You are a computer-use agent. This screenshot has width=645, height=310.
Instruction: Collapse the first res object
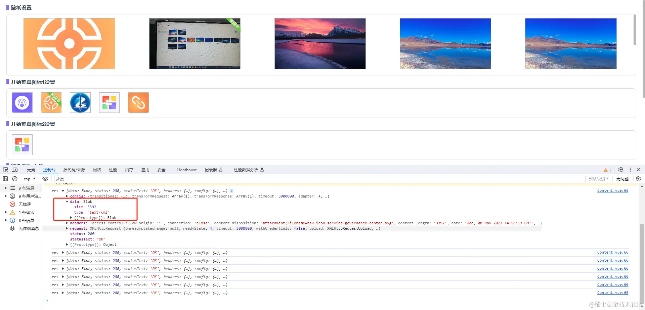tap(63, 191)
